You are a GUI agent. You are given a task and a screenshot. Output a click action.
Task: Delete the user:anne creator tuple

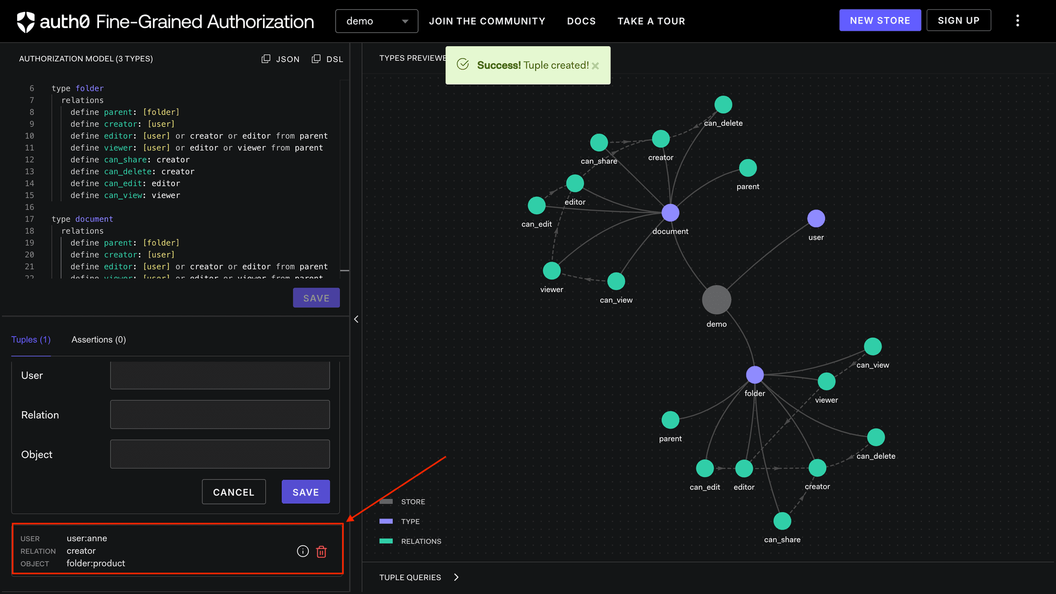pyautogui.click(x=322, y=551)
